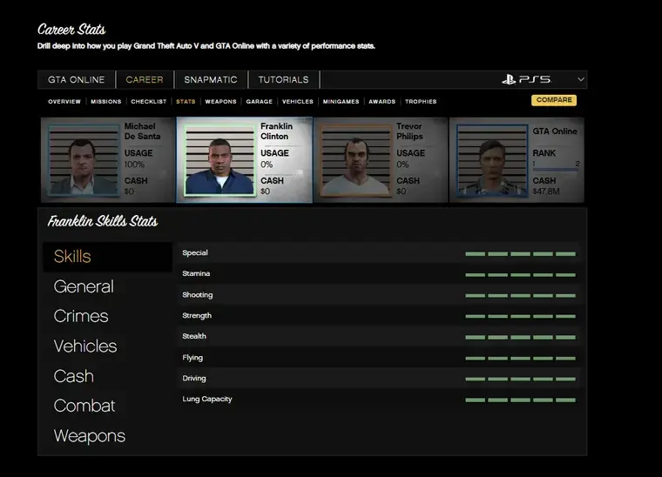This screenshot has width=662, height=477.
Task: Select the GTA Online character portrait
Action: 490,162
